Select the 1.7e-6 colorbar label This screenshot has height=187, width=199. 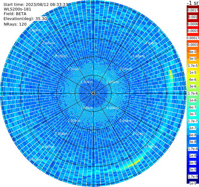[193, 93]
